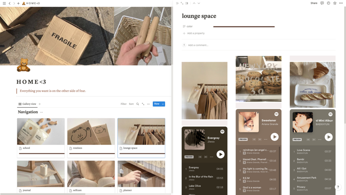Screen dimensions: 346x195
Task: Click the lounge space page title
Action: [199, 16]
